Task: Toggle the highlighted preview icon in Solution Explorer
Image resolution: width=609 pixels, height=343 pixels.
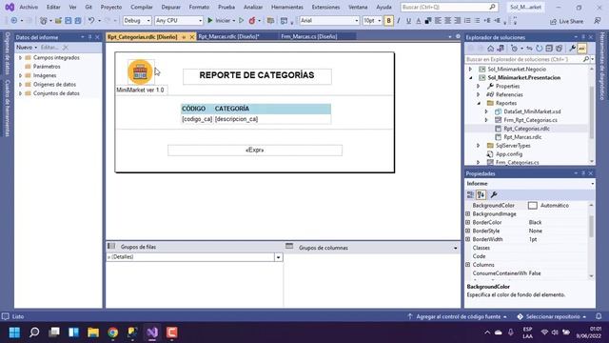Action: pos(581,49)
